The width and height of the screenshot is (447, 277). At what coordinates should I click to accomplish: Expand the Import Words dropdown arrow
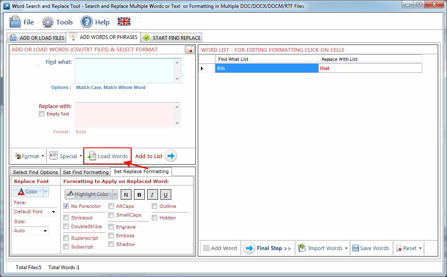pyautogui.click(x=347, y=248)
